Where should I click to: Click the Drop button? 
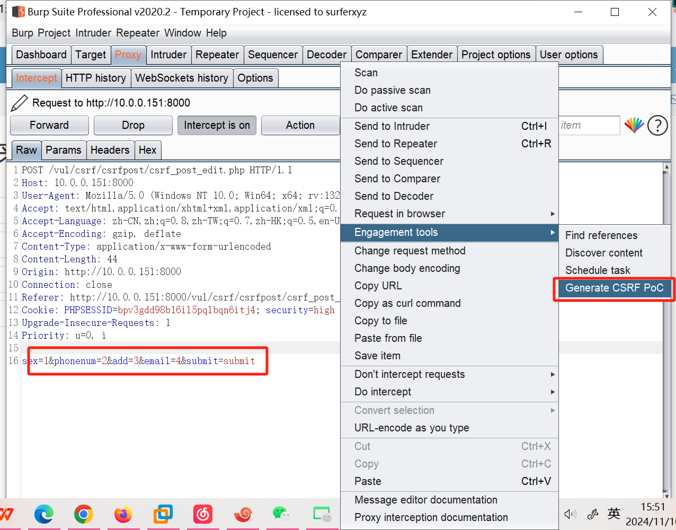pos(133,125)
